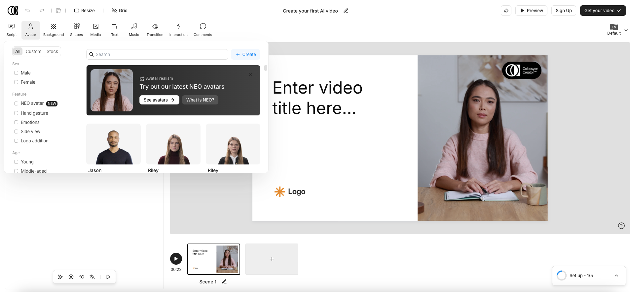Dismiss the NEO avatars banner
630x292 pixels.
click(x=251, y=74)
